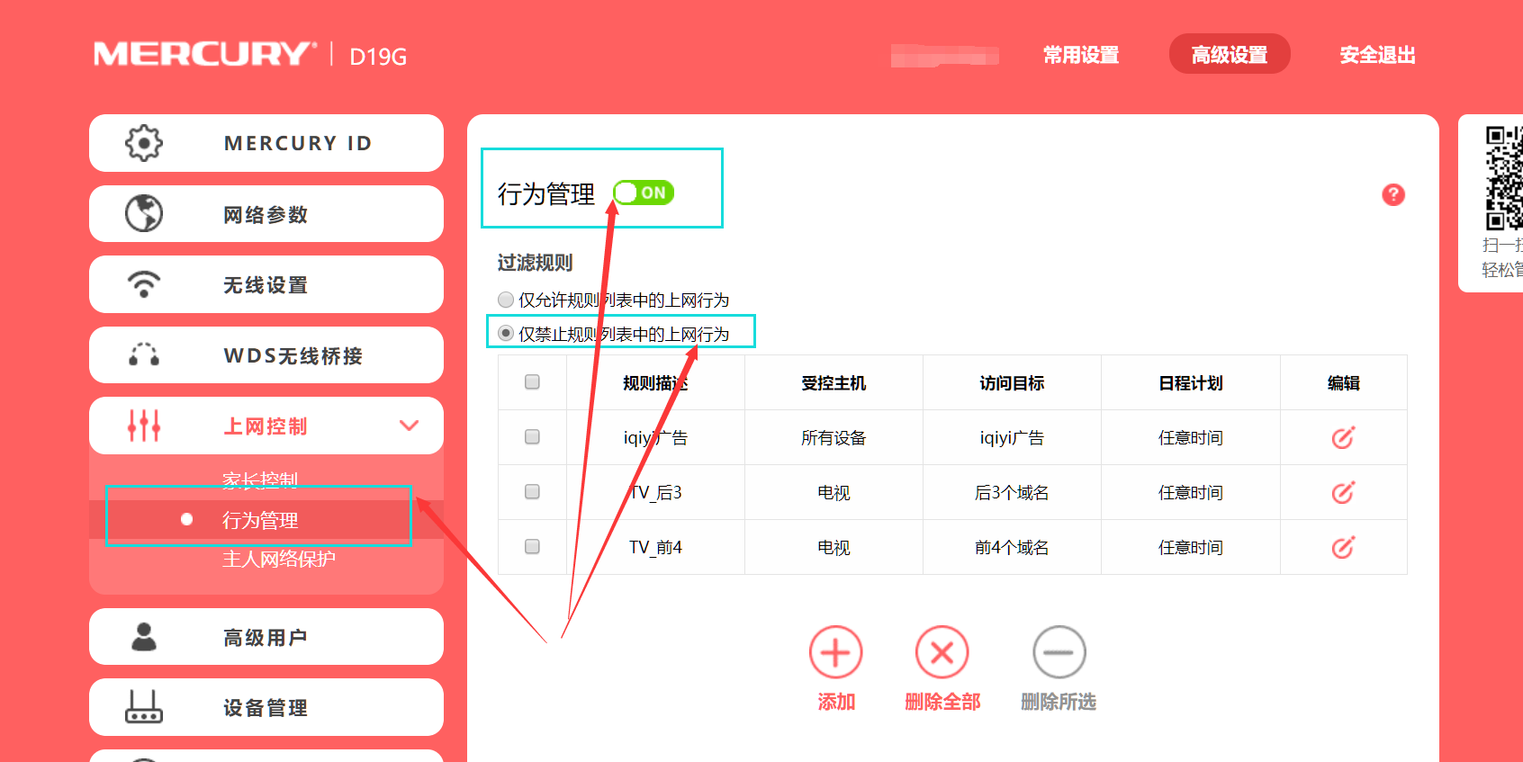The width and height of the screenshot is (1523, 762).
Task: Click the 日程计划 column header
Action: (x=1191, y=383)
